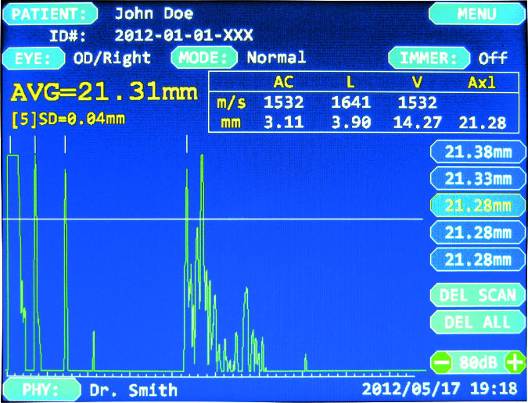Viewport: 528px width, 403px height.
Task: Toggle the IMMER immersion setting
Action: tap(429, 58)
